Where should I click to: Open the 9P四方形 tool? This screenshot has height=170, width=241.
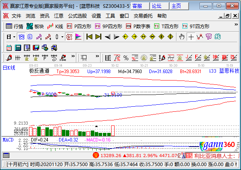[x=109, y=27]
